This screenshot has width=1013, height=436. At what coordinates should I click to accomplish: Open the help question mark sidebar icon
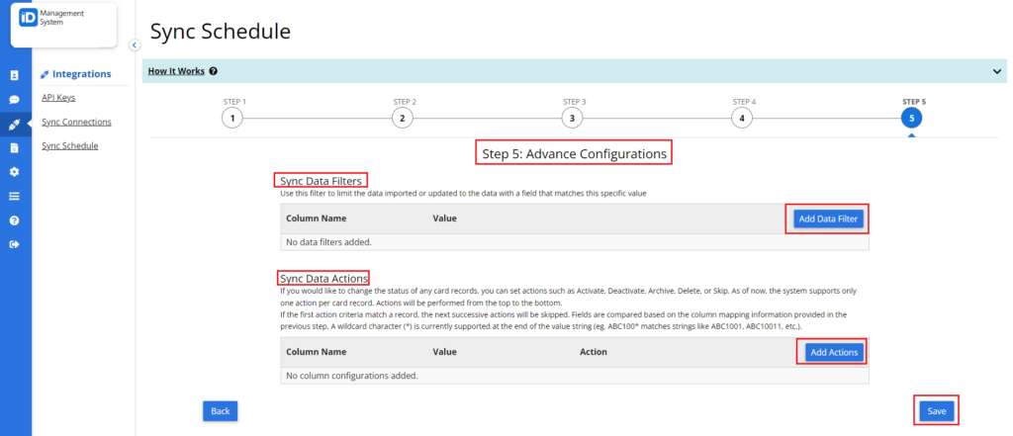click(x=14, y=220)
